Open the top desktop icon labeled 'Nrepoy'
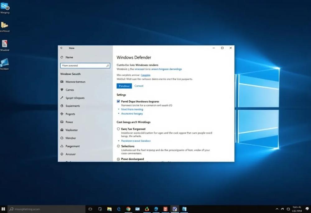This screenshot has width=311, height=213. [x=5, y=8]
